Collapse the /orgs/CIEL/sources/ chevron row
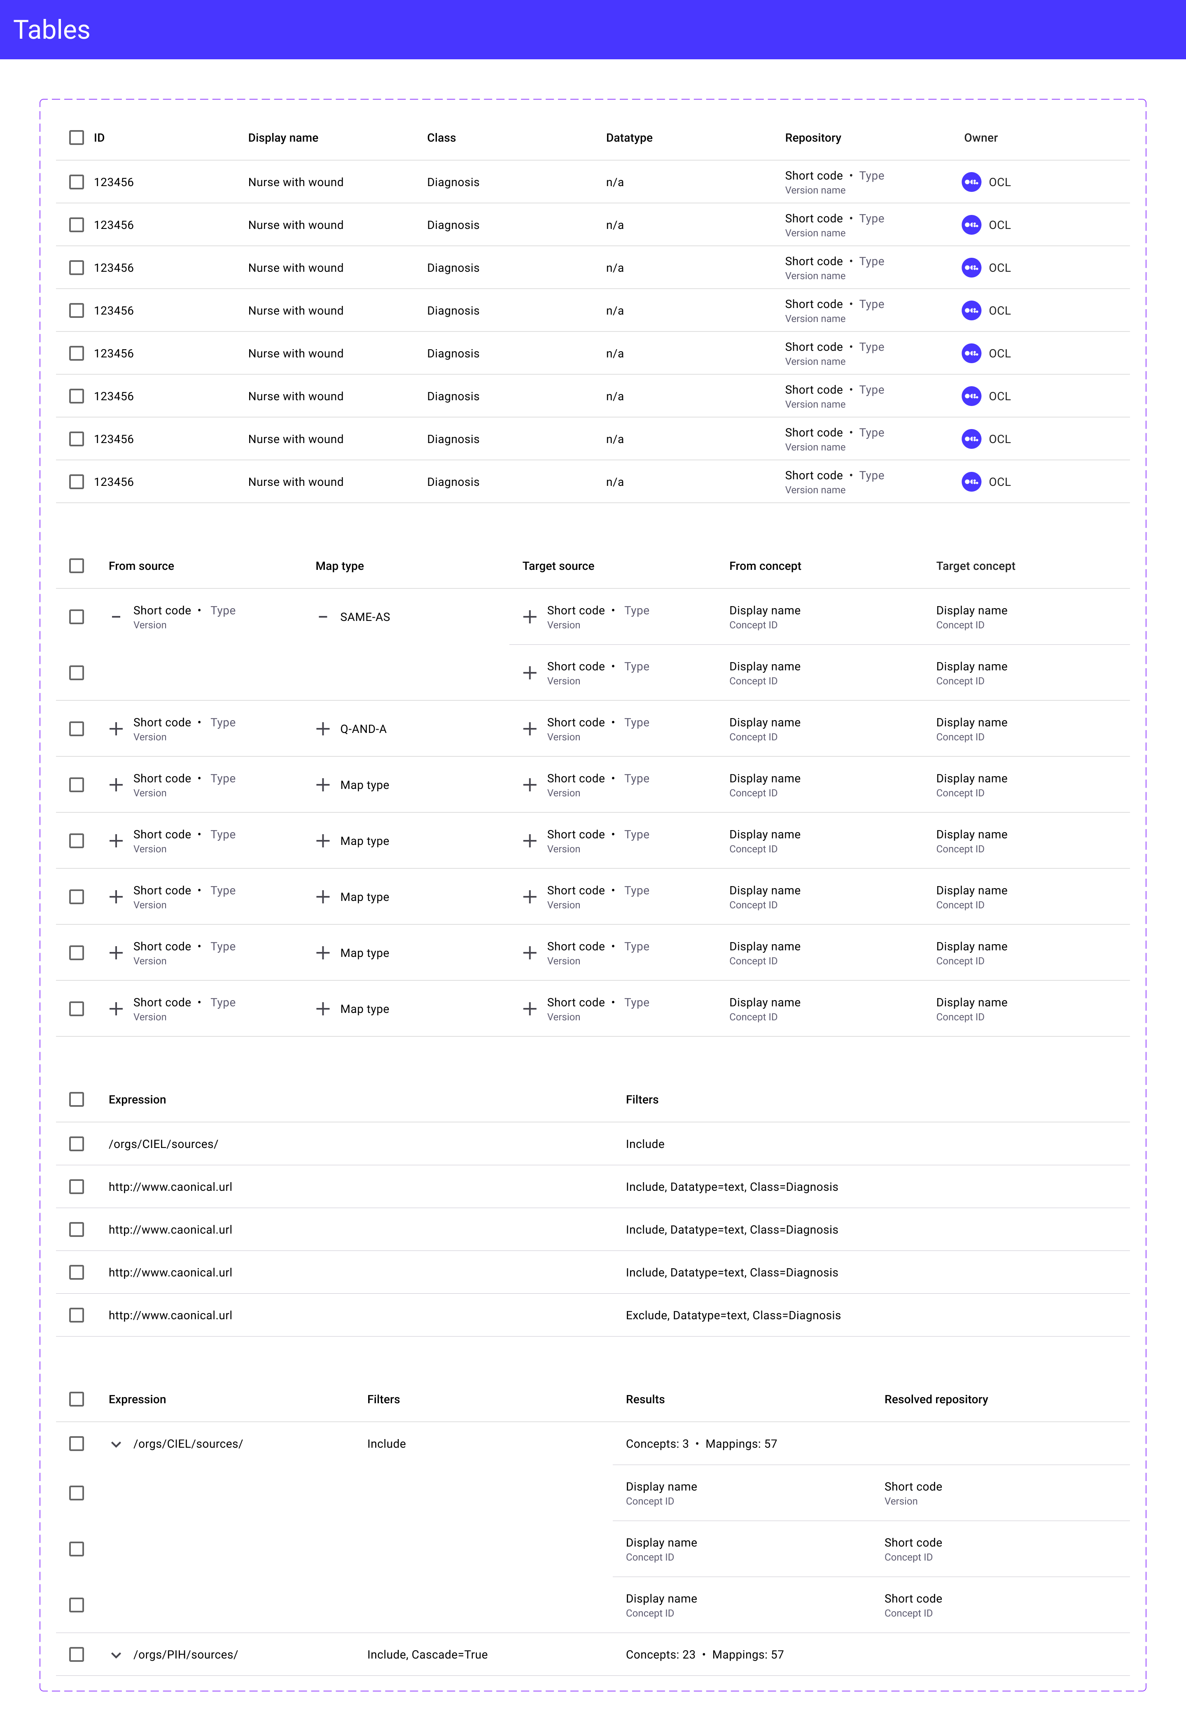This screenshot has height=1731, width=1186. coord(115,1444)
